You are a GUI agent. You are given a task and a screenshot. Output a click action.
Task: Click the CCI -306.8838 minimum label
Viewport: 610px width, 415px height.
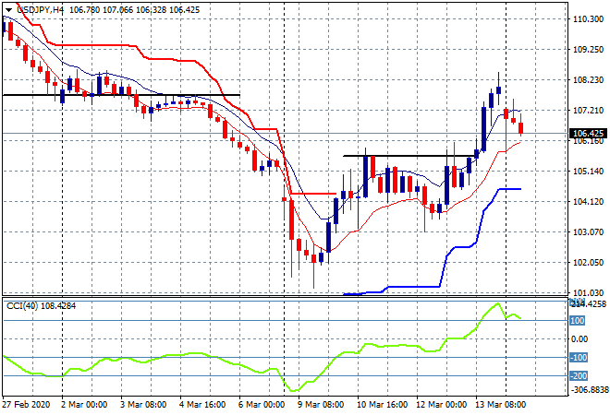pyautogui.click(x=588, y=389)
